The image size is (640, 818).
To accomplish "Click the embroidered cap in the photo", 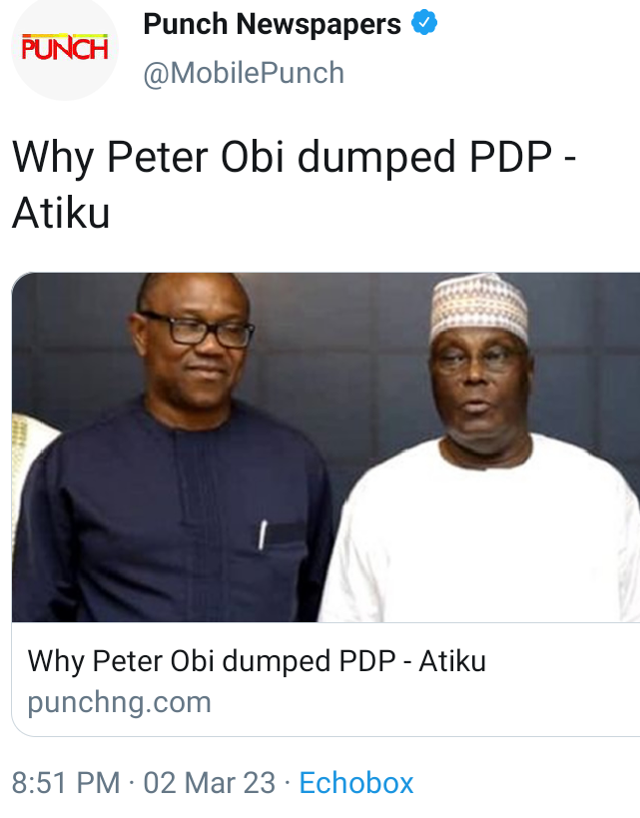I will pos(478,305).
